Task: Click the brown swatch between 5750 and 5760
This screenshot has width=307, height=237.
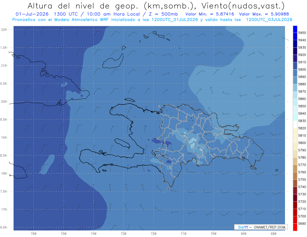Action: point(295,176)
